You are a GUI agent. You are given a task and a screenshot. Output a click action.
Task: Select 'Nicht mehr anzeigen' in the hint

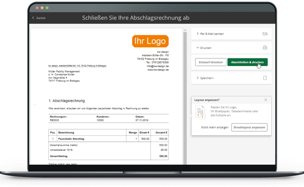215,127
